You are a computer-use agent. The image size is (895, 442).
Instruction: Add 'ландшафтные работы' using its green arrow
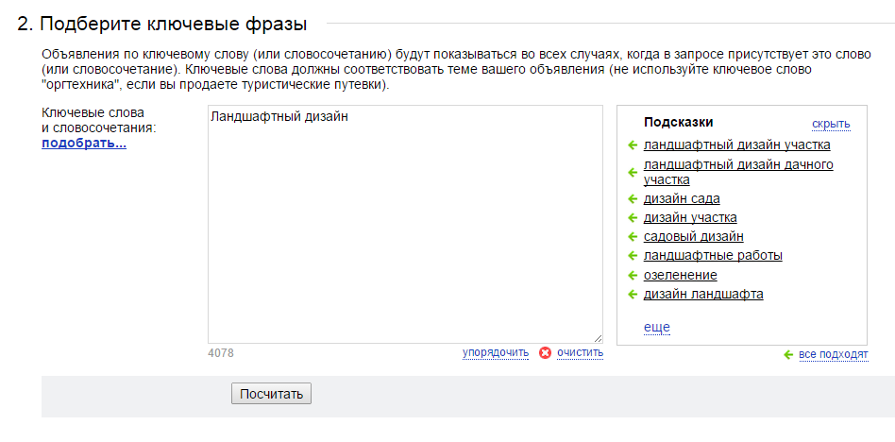click(x=632, y=256)
